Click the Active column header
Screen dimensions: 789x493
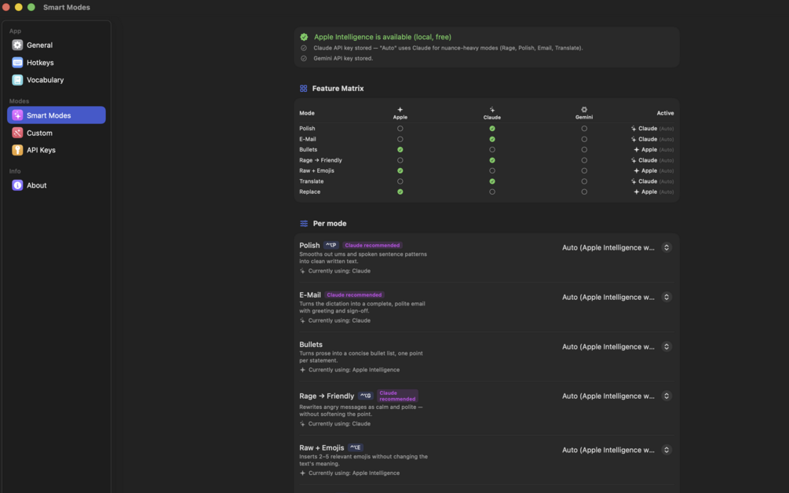click(x=665, y=113)
